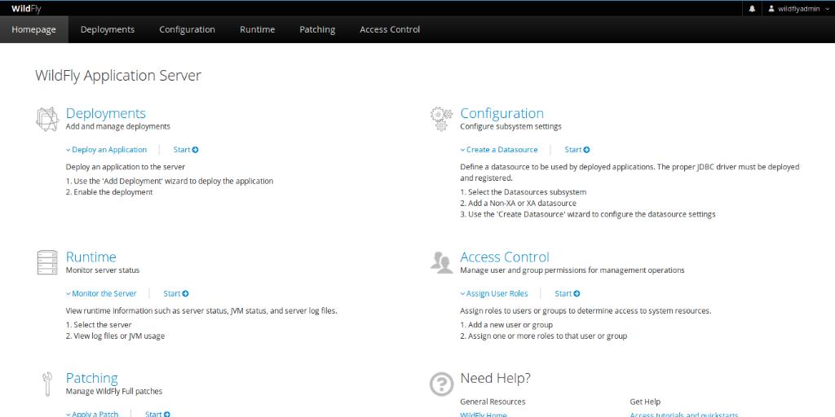Select the Homepage tab

[x=34, y=29]
